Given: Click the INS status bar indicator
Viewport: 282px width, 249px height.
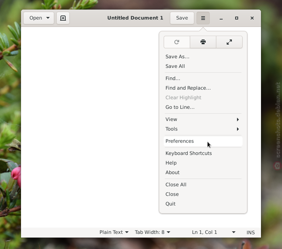Looking at the screenshot, I should (x=251, y=232).
